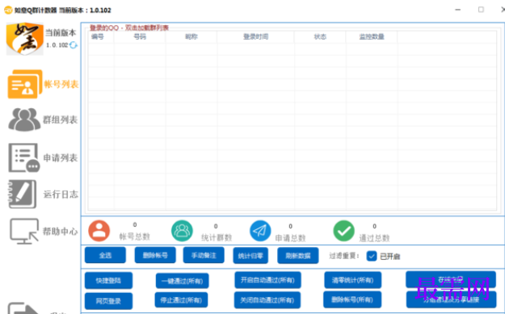Click the 当前版本 text beside logo
This screenshot has height=314, width=505.
[61, 32]
